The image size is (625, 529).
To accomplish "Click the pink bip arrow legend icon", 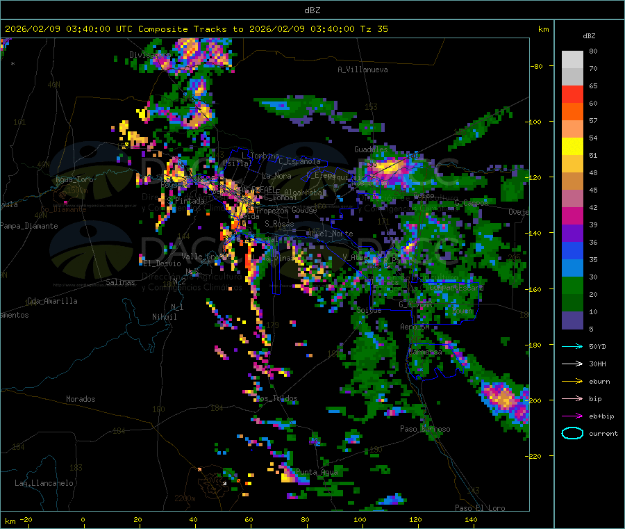I will point(572,398).
